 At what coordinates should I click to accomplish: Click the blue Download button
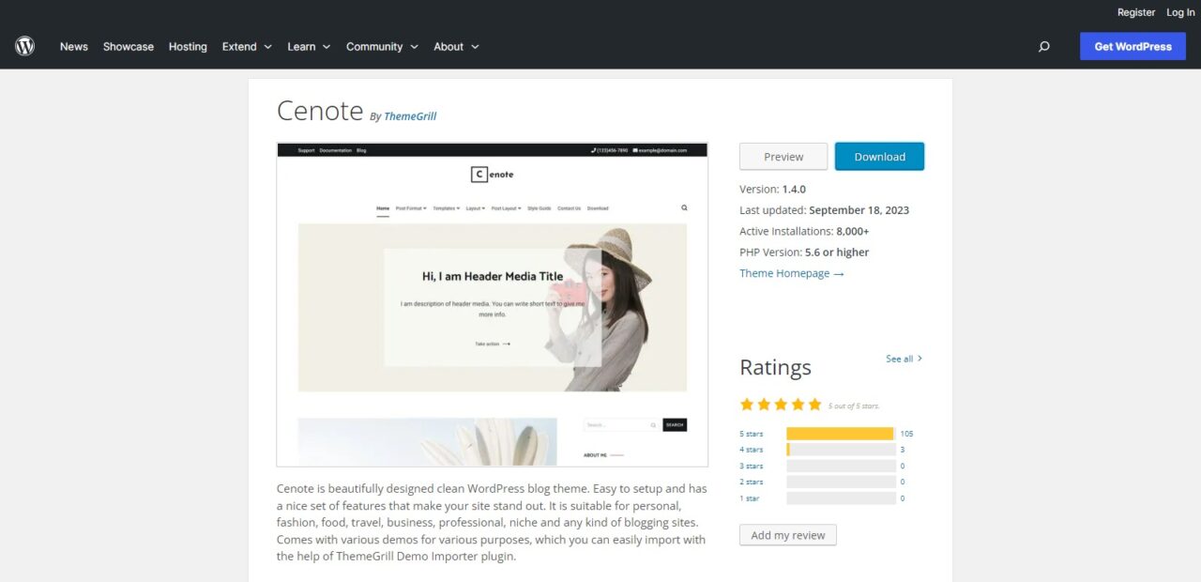pos(879,157)
